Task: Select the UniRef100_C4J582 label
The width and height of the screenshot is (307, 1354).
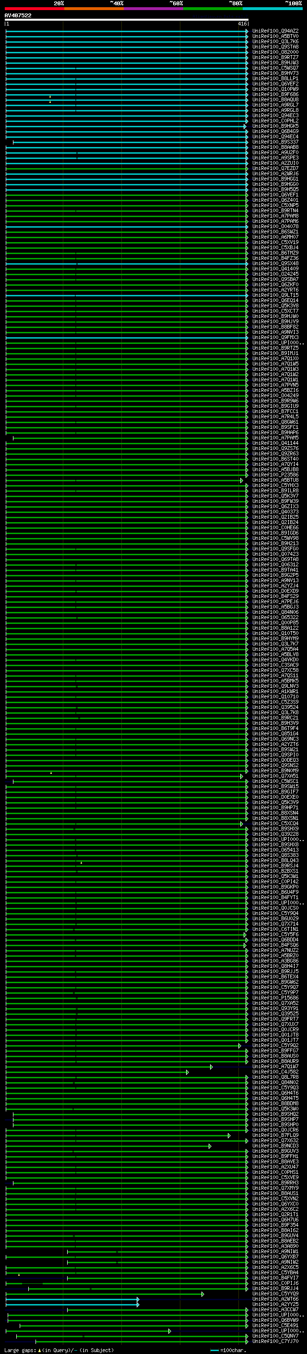Action: tap(275, 1072)
